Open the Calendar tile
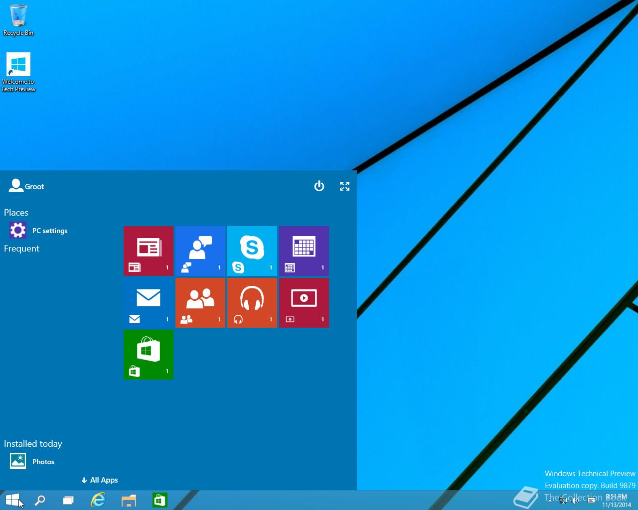The image size is (638, 510). 304,251
